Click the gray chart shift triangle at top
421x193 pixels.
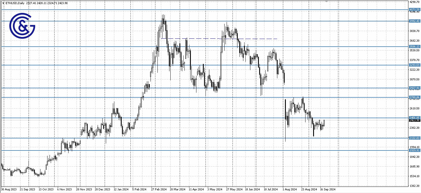click(326, 1)
